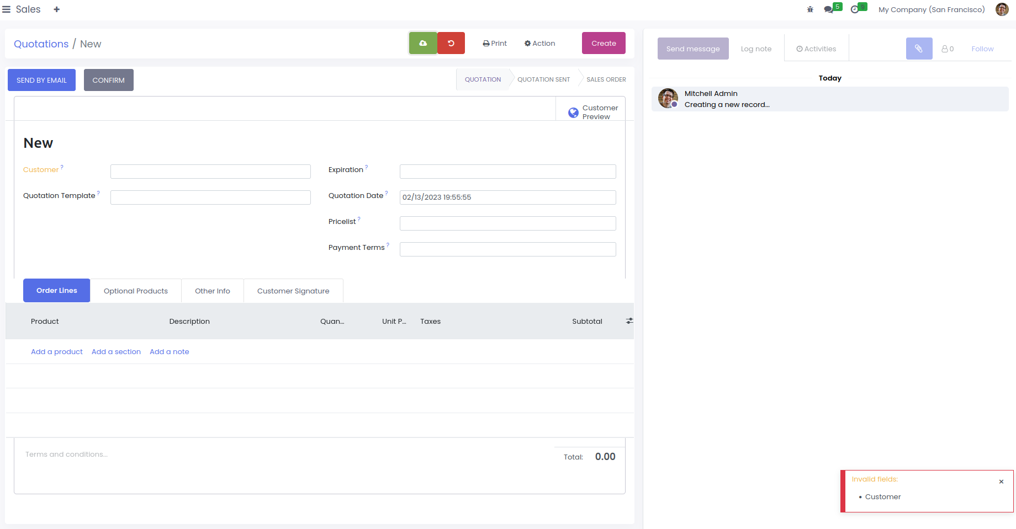
Task: Click the Expiration date input field
Action: coord(507,172)
